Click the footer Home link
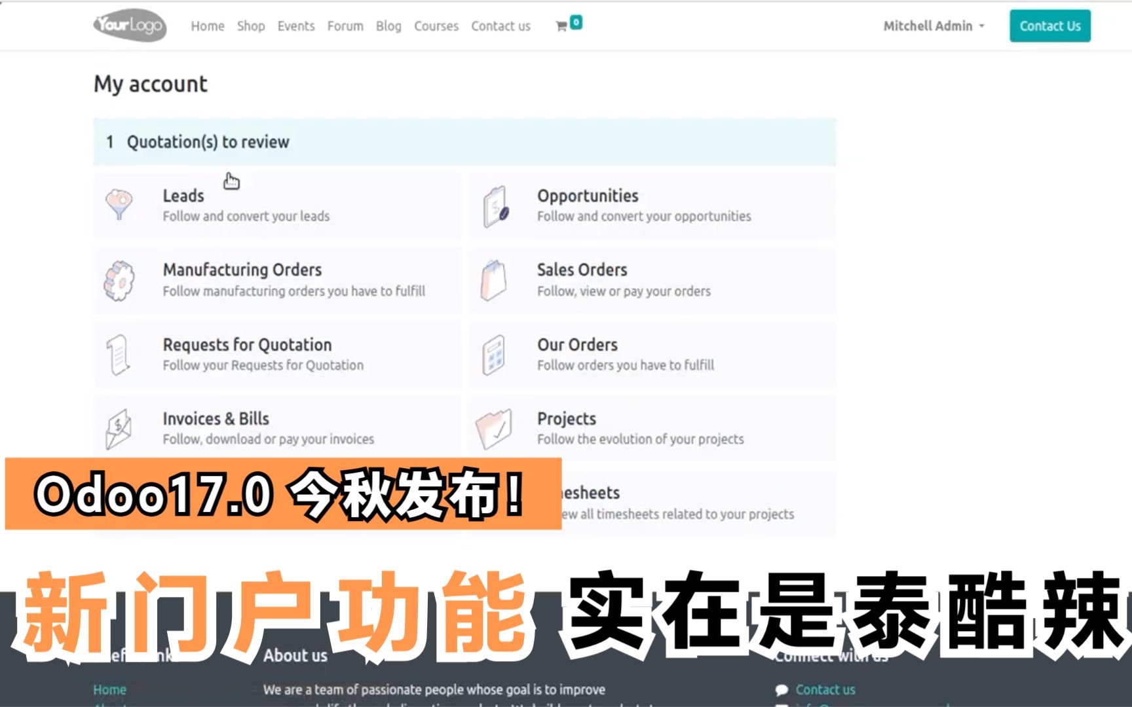The height and width of the screenshot is (707, 1132). click(x=110, y=690)
